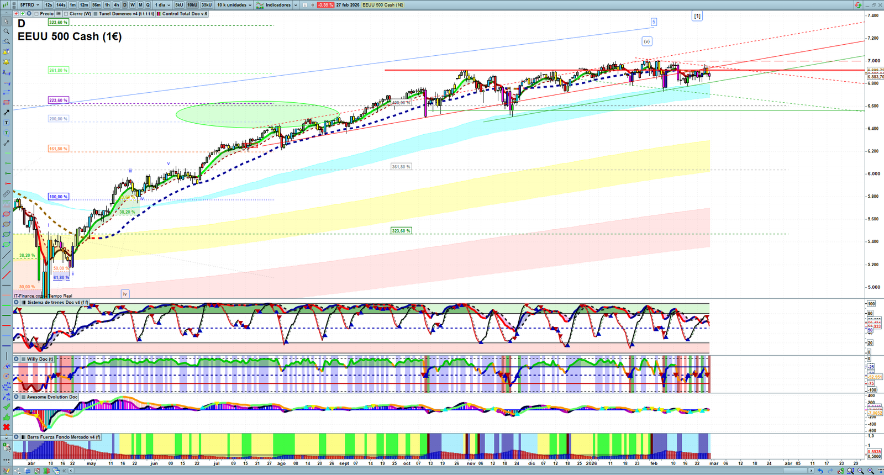
Task: Click the Willy Doc (t) label
Action: pyautogui.click(x=40, y=359)
